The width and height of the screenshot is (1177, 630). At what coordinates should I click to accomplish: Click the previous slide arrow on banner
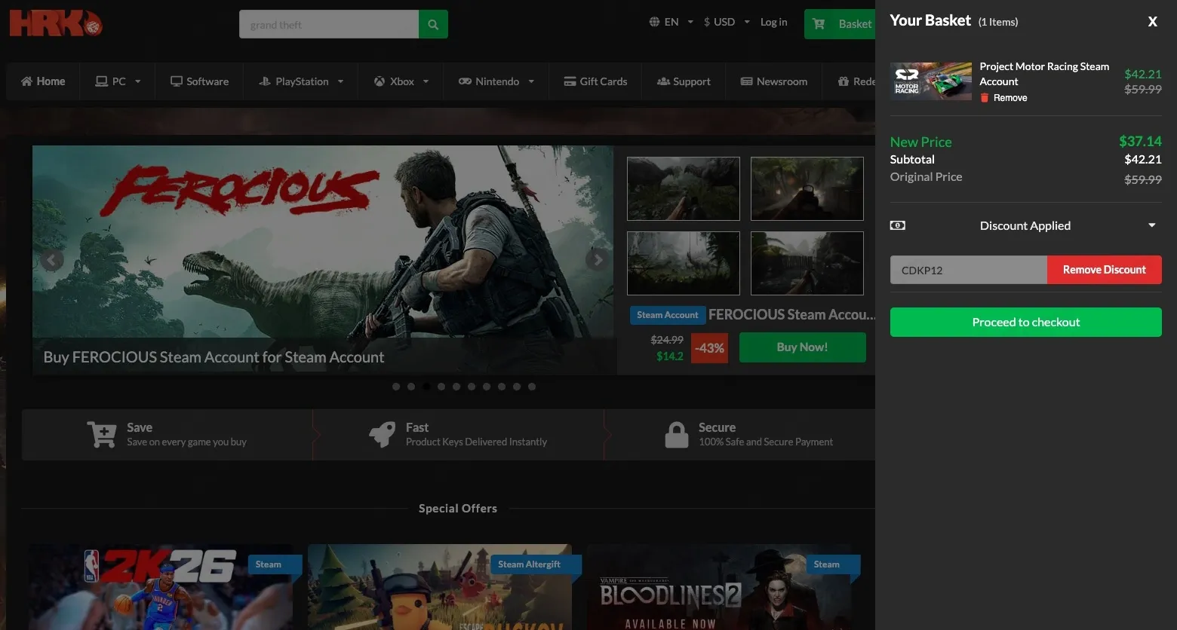(x=51, y=260)
